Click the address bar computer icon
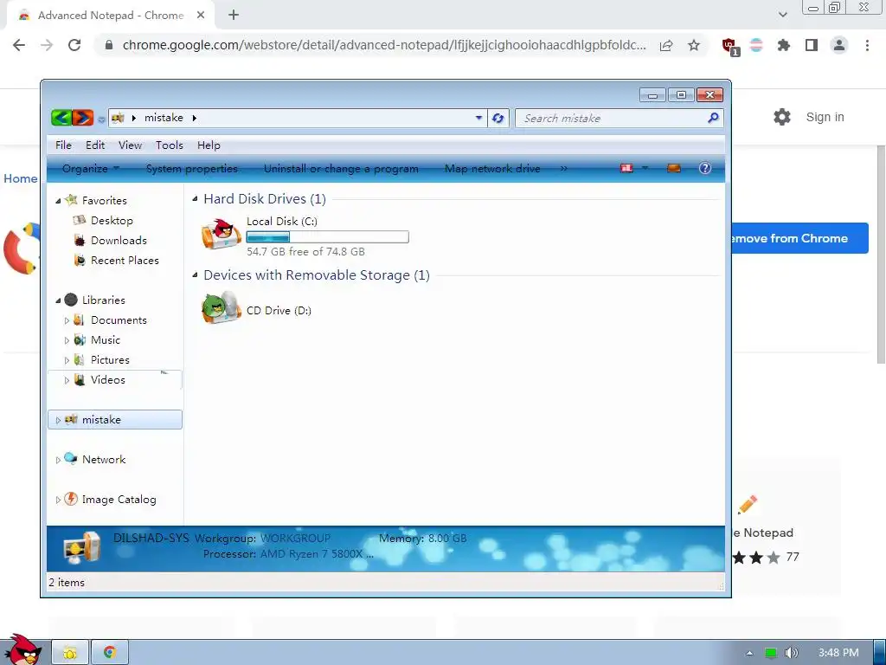This screenshot has height=665, width=886. (x=118, y=118)
